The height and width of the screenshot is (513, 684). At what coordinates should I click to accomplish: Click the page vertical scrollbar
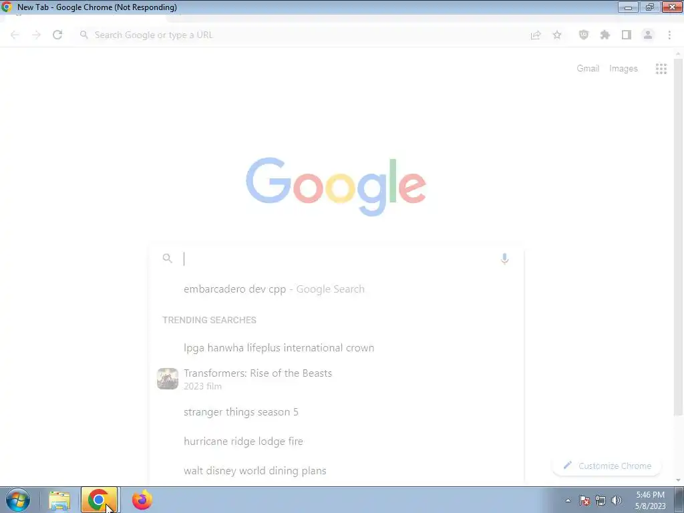point(678,238)
